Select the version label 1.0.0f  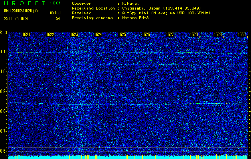55,3
